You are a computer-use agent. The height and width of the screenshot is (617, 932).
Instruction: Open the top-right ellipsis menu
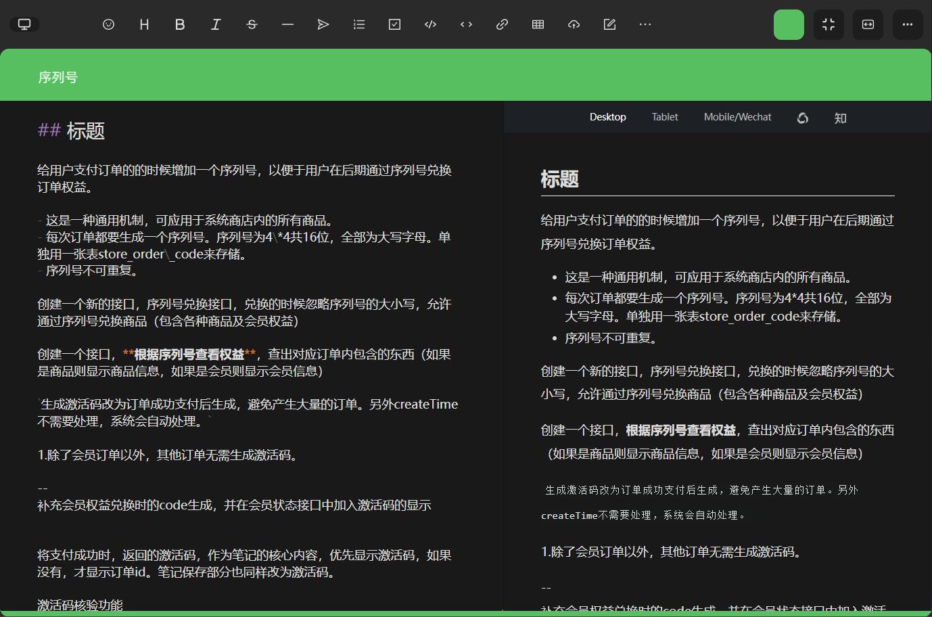coord(907,24)
